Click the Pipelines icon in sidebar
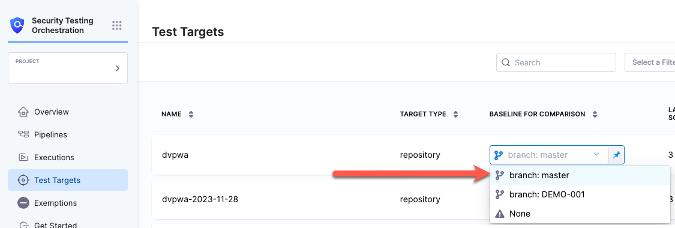This screenshot has height=228, width=675. coord(23,134)
